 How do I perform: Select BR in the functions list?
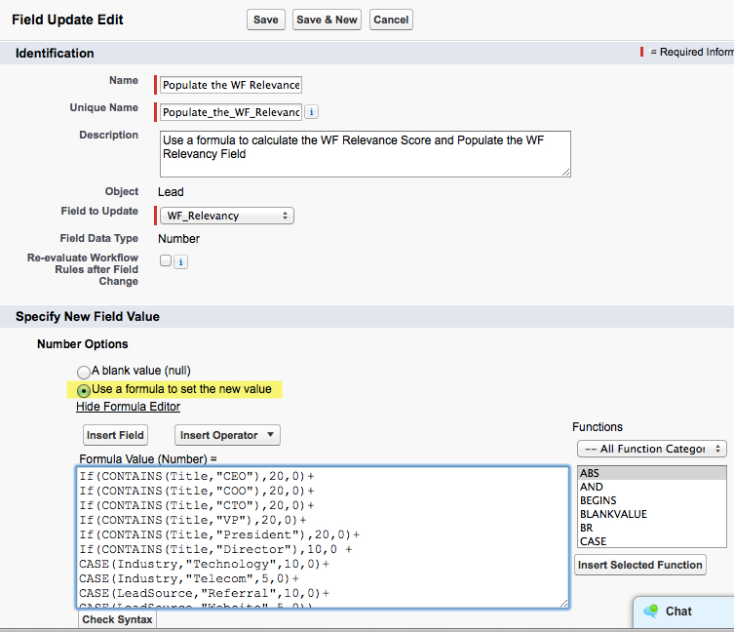click(651, 528)
